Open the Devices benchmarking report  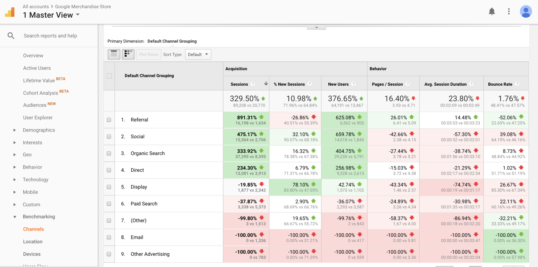click(x=32, y=254)
